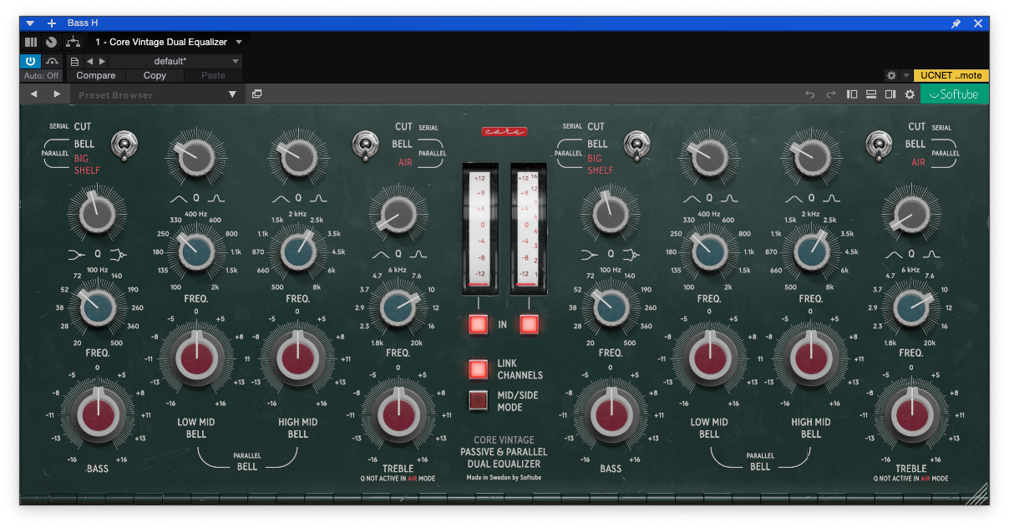This screenshot has height=528, width=1009.
Task: Open the Core Vintage Dual Equalizer plugin dropdown
Action: pos(168,42)
